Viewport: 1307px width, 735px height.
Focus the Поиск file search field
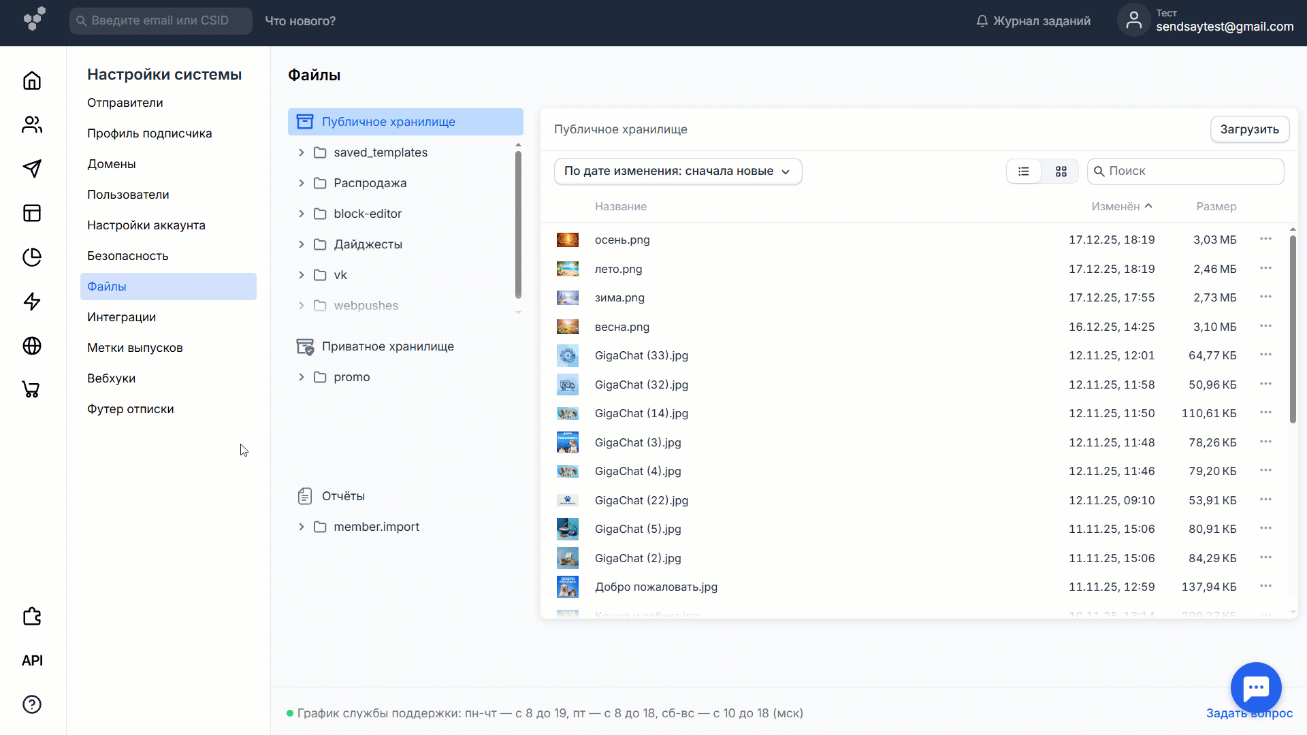point(1186,171)
